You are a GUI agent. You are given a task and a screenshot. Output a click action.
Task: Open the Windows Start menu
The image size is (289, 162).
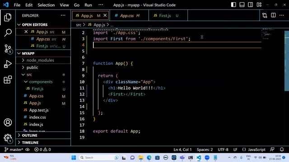click(74, 157)
